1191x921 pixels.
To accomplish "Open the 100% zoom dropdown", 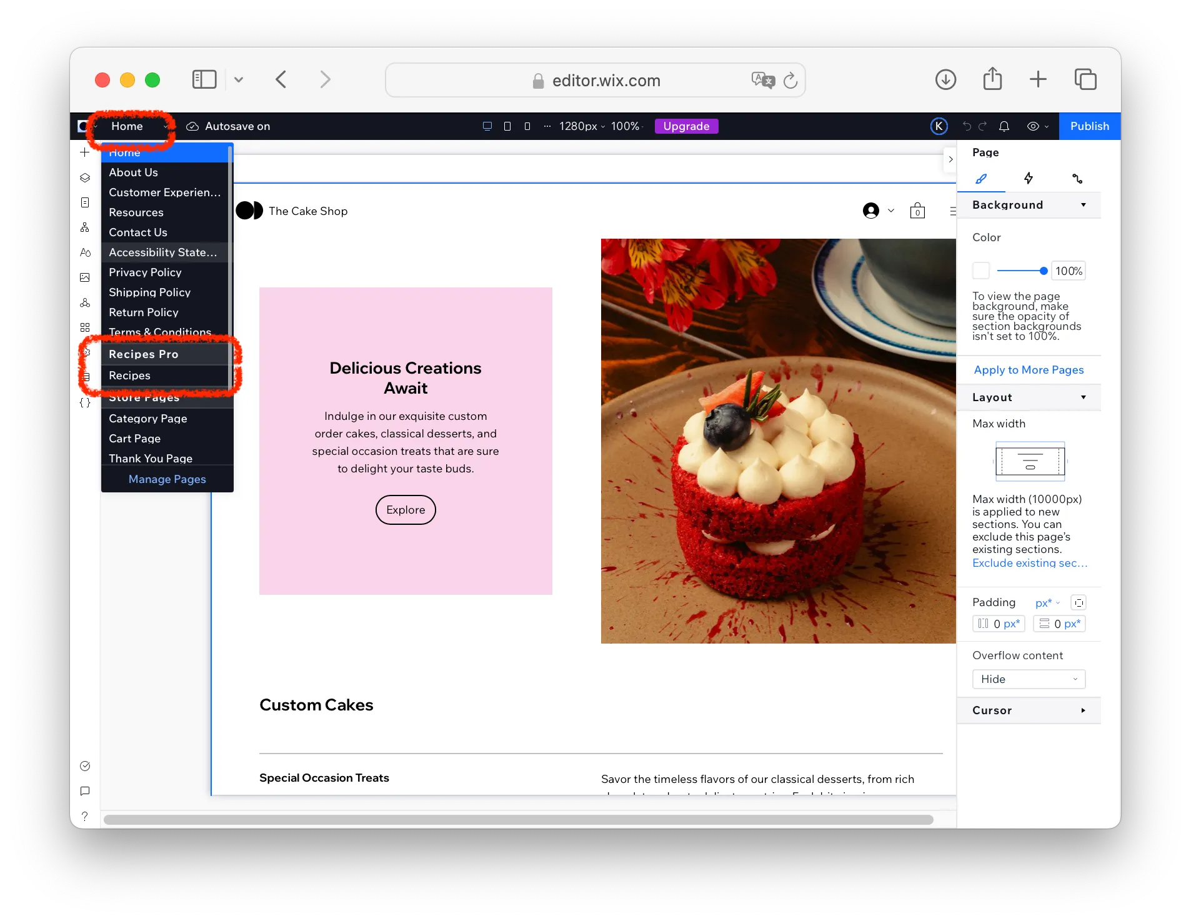I will (x=627, y=126).
